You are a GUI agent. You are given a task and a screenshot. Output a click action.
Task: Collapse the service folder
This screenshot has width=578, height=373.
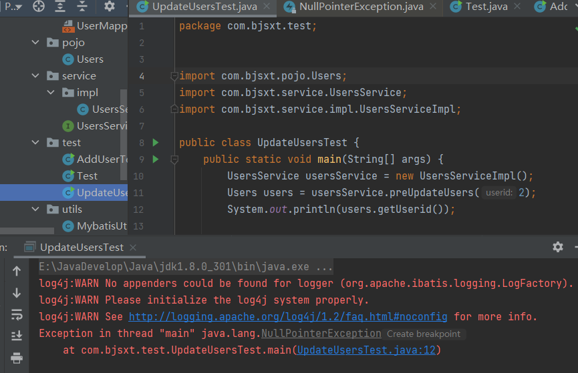[x=35, y=76]
